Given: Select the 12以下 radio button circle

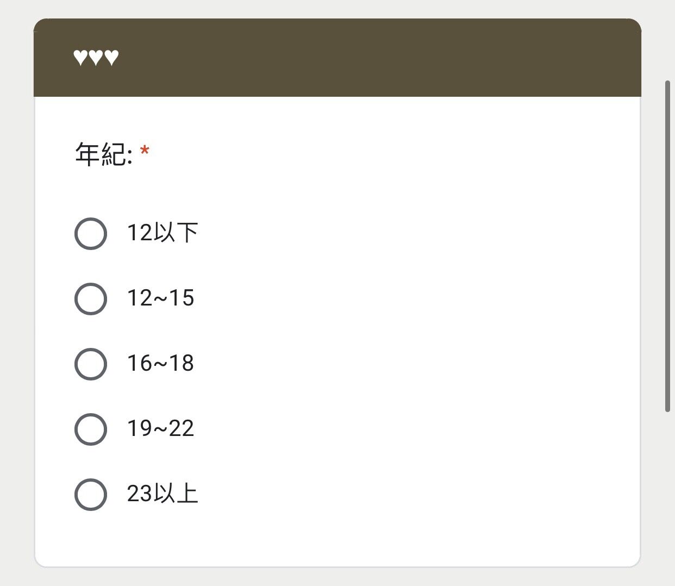Looking at the screenshot, I should pos(90,234).
